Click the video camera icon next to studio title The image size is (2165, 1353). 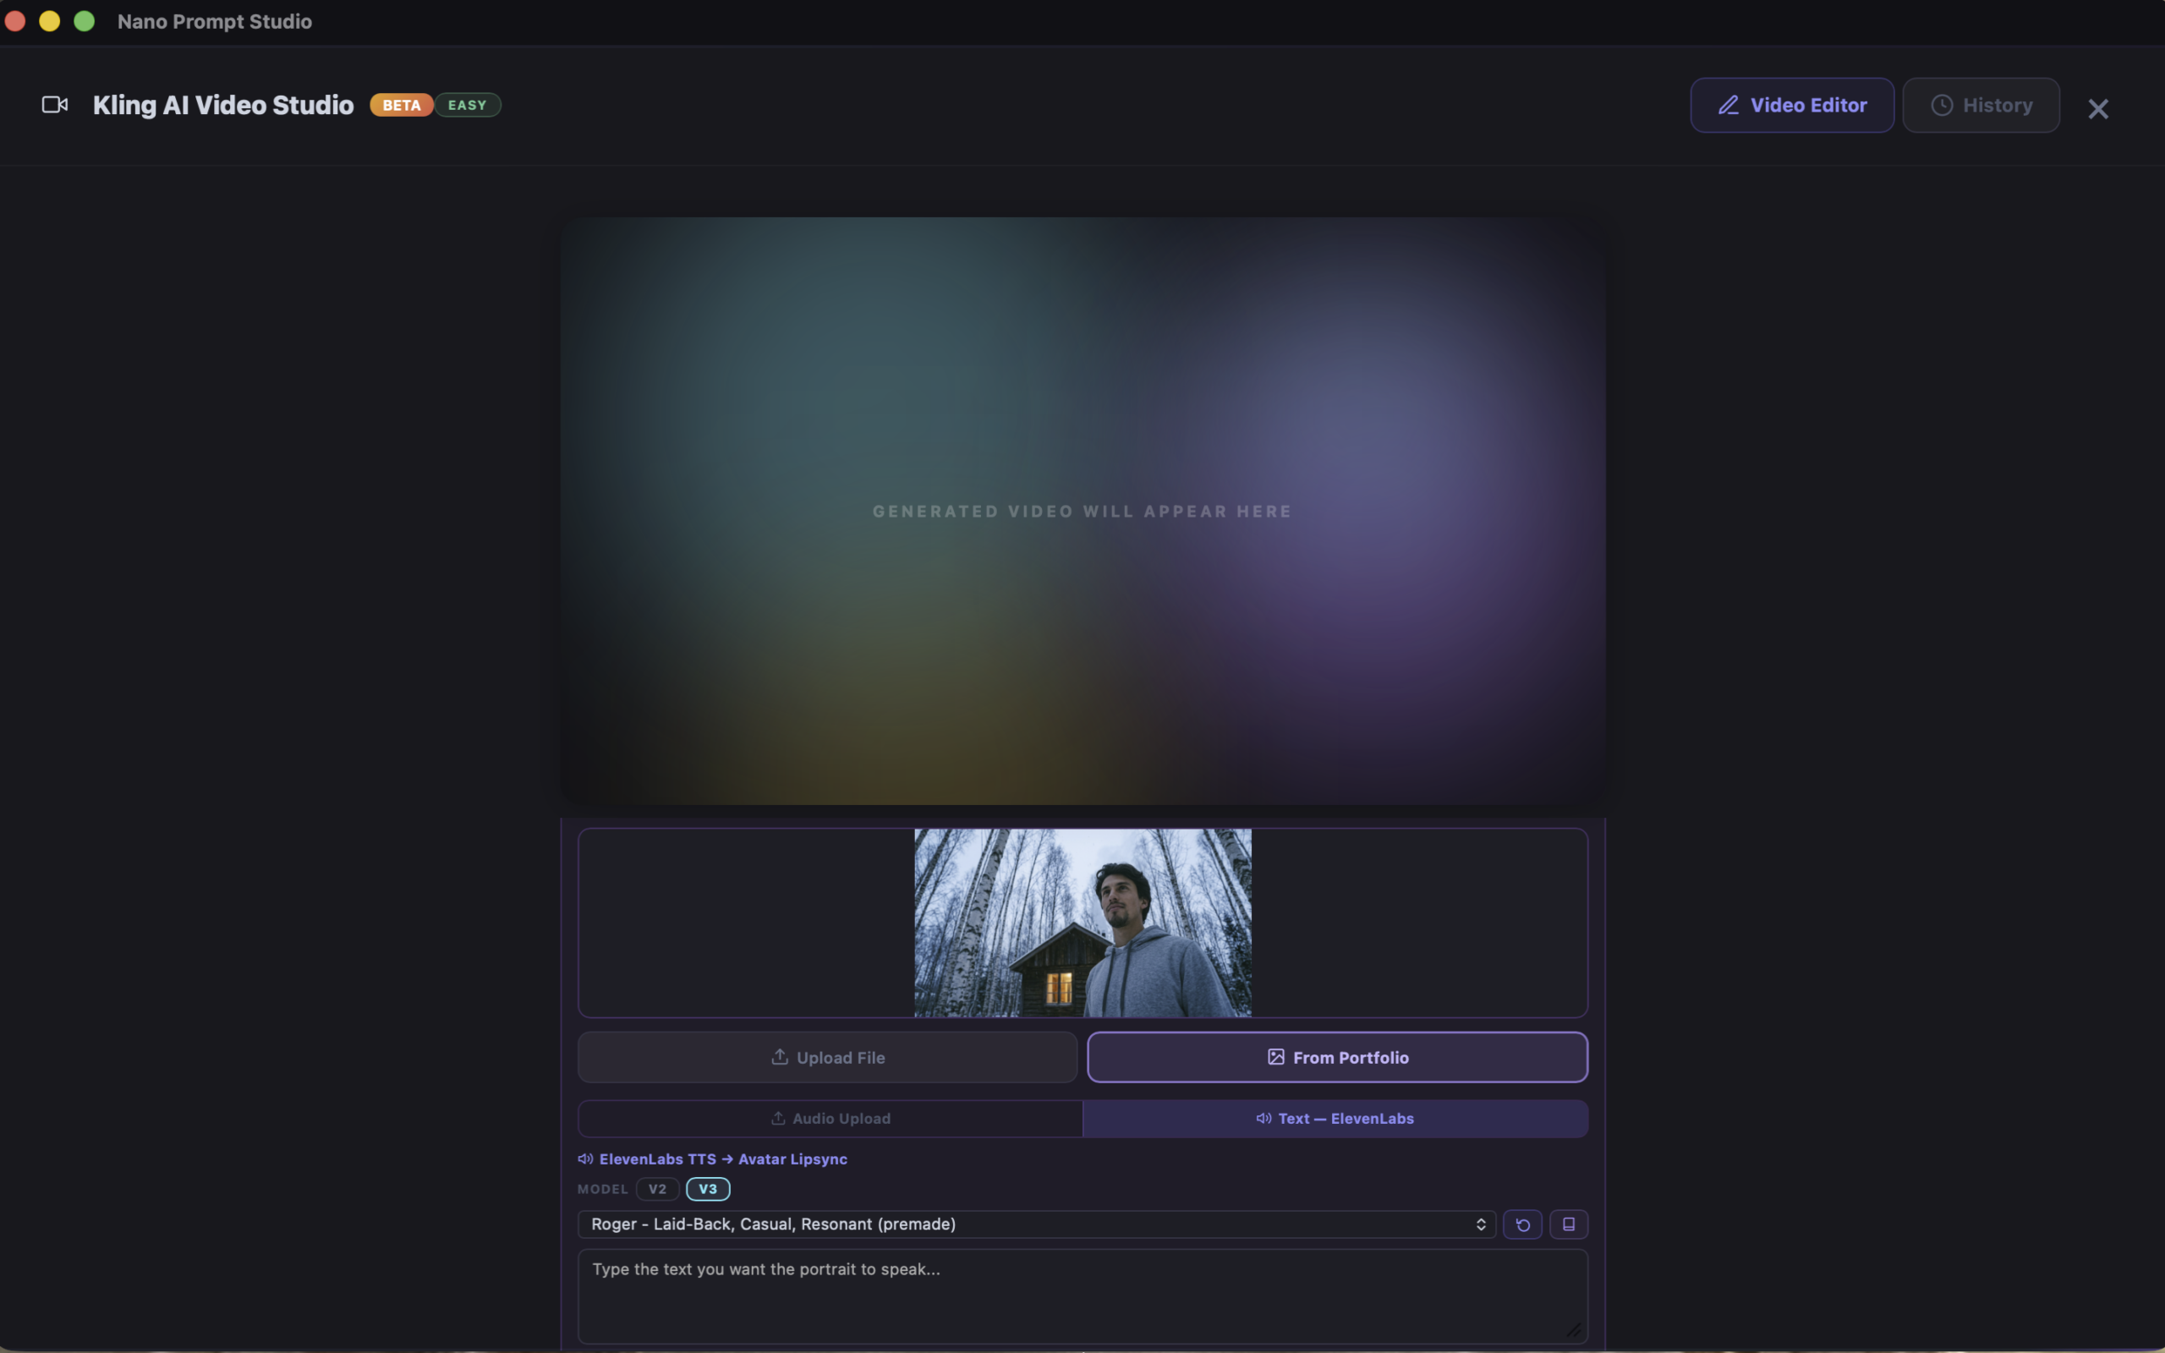55,105
